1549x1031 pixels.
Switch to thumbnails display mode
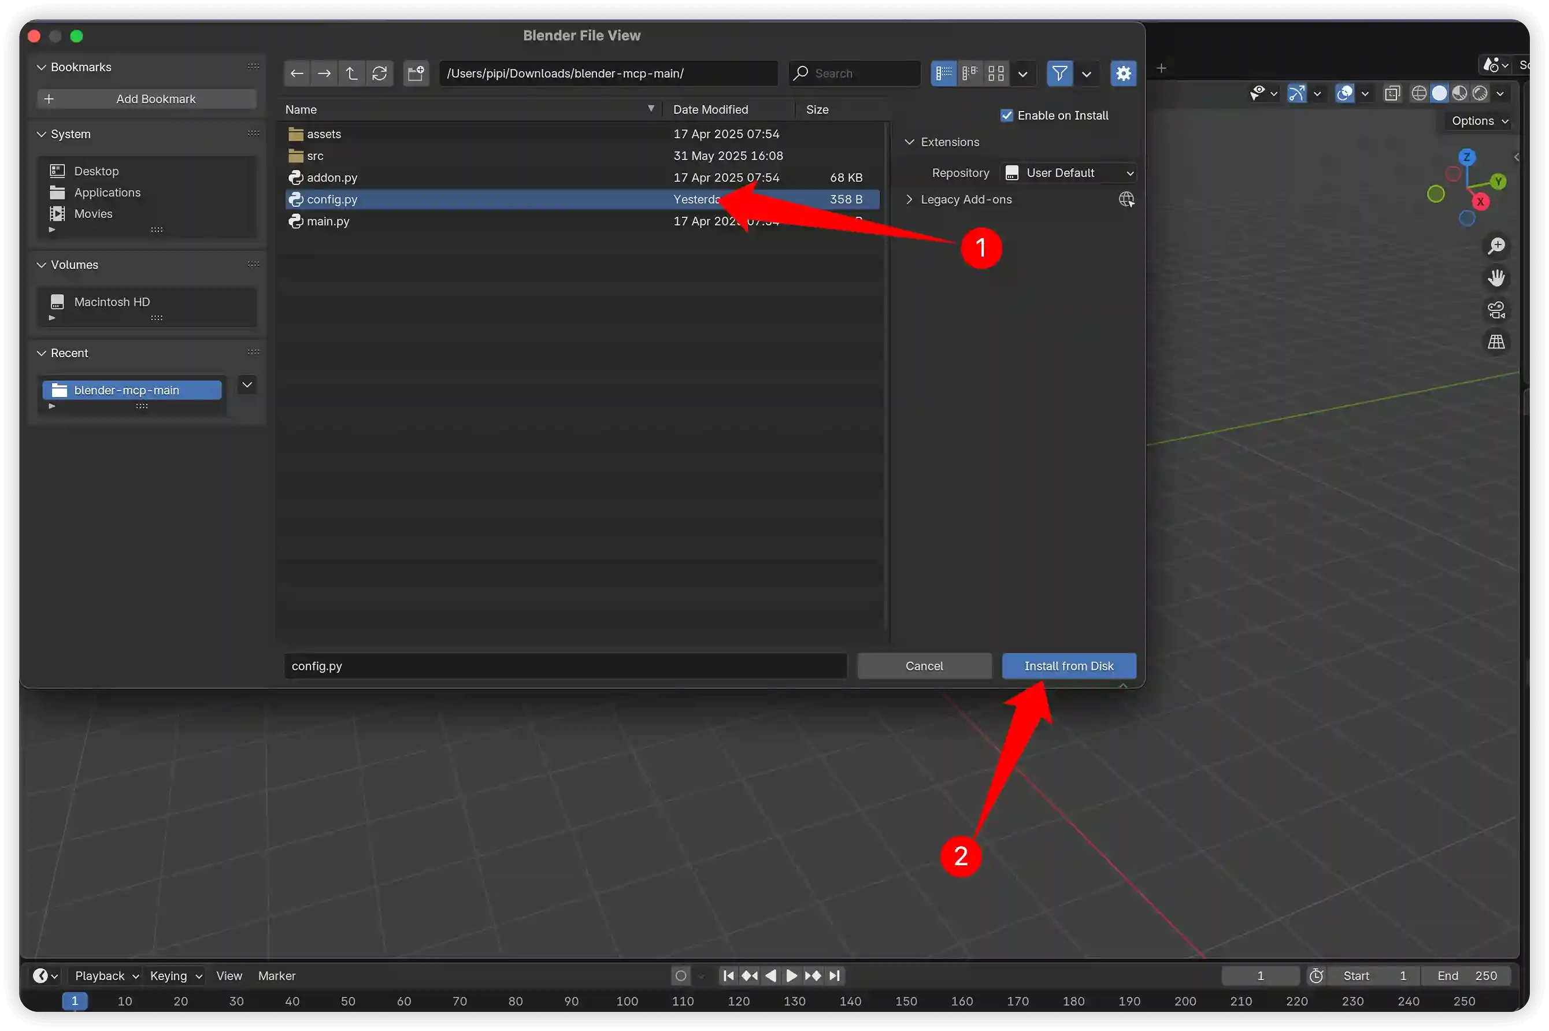996,73
